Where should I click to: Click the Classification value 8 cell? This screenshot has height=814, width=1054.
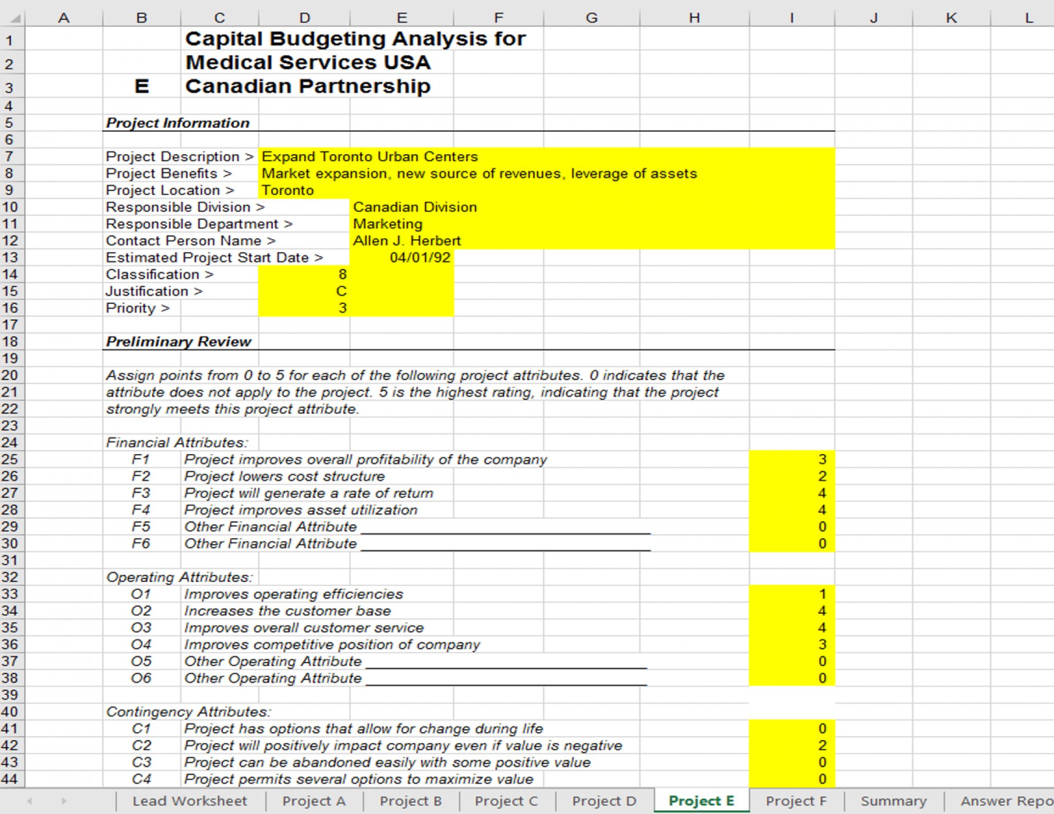pos(304,274)
